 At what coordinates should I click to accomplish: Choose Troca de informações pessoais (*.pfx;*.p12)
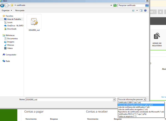coord(141,105)
